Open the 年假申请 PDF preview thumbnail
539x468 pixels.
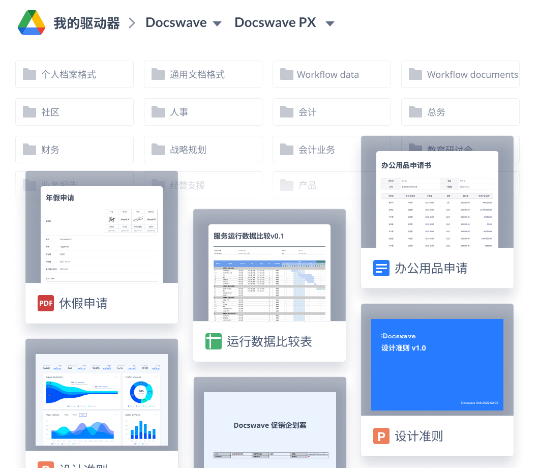pos(102,234)
